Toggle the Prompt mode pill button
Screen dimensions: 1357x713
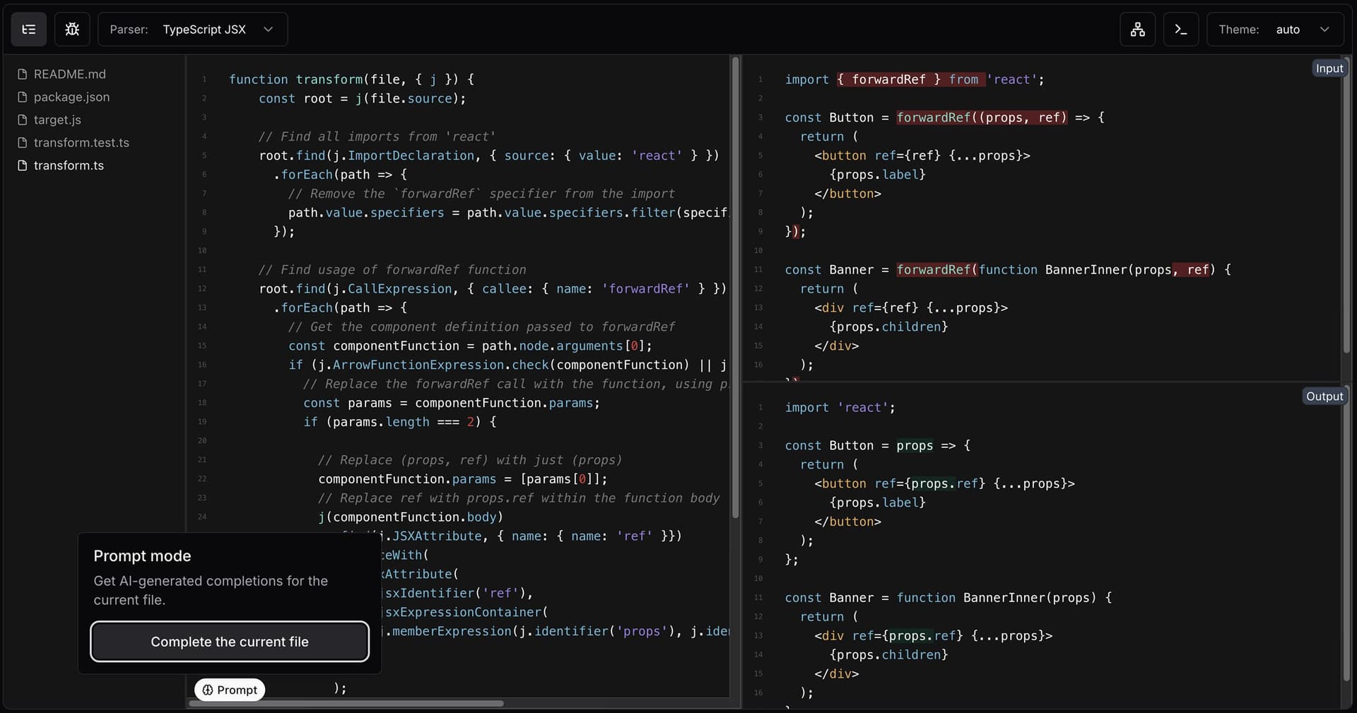coord(230,690)
